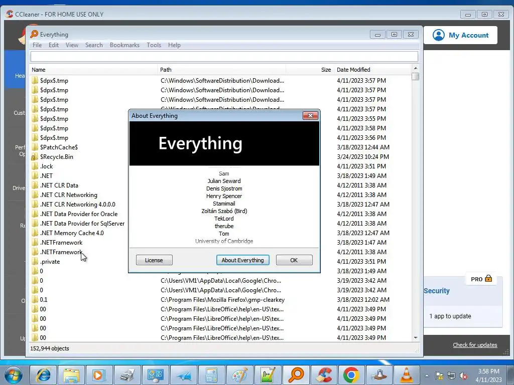This screenshot has width=514, height=385.
Task: Open the Search menu in Everything
Action: pyautogui.click(x=94, y=45)
